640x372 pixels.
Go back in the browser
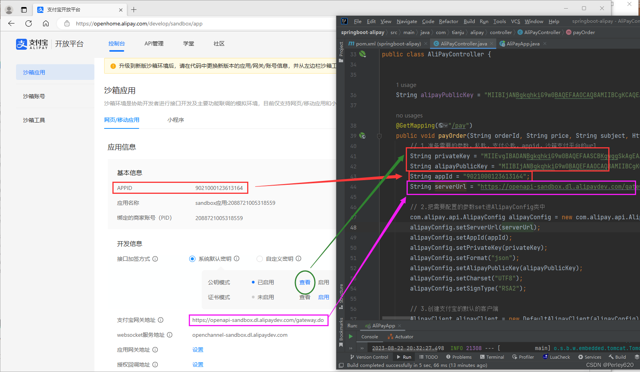[11, 23]
